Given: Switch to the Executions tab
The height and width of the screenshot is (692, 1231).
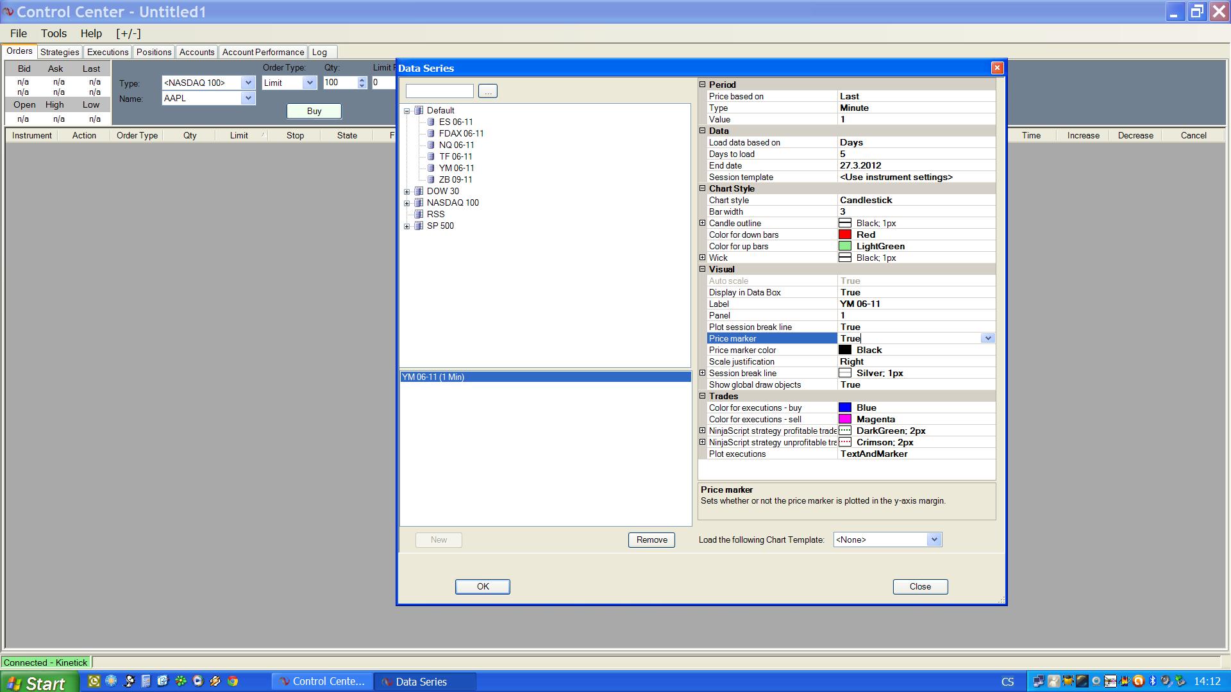Looking at the screenshot, I should coord(107,52).
